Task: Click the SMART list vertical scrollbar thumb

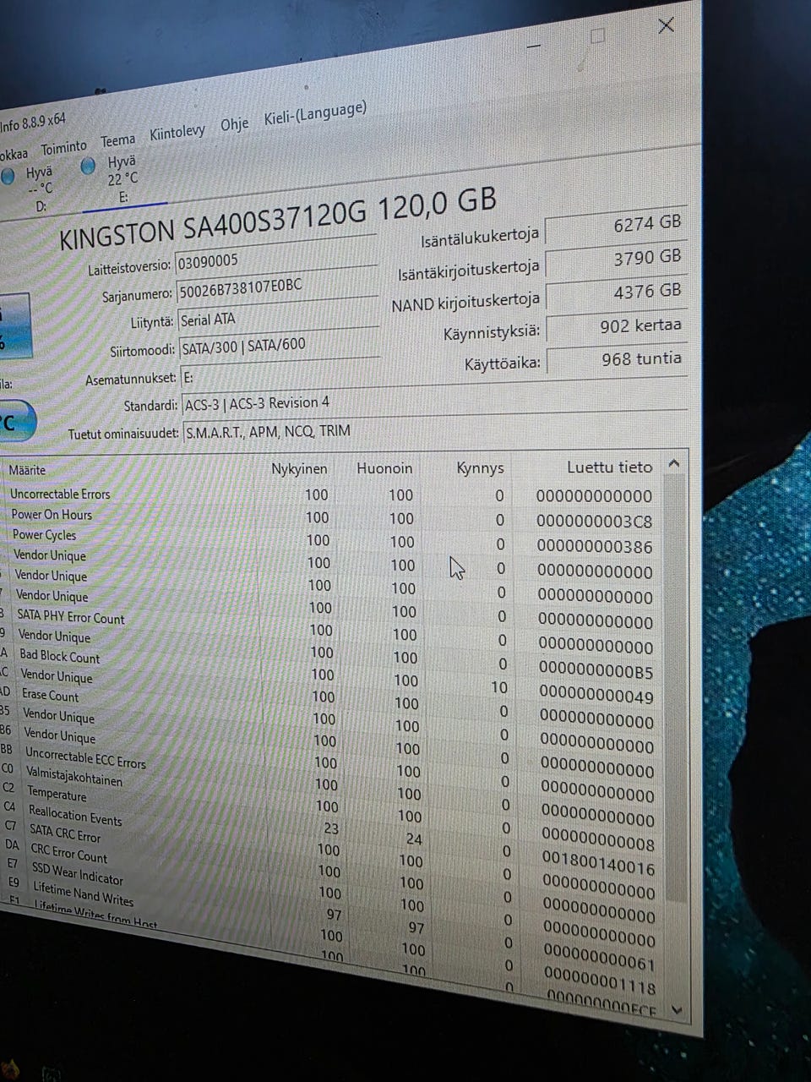Action: (x=674, y=689)
